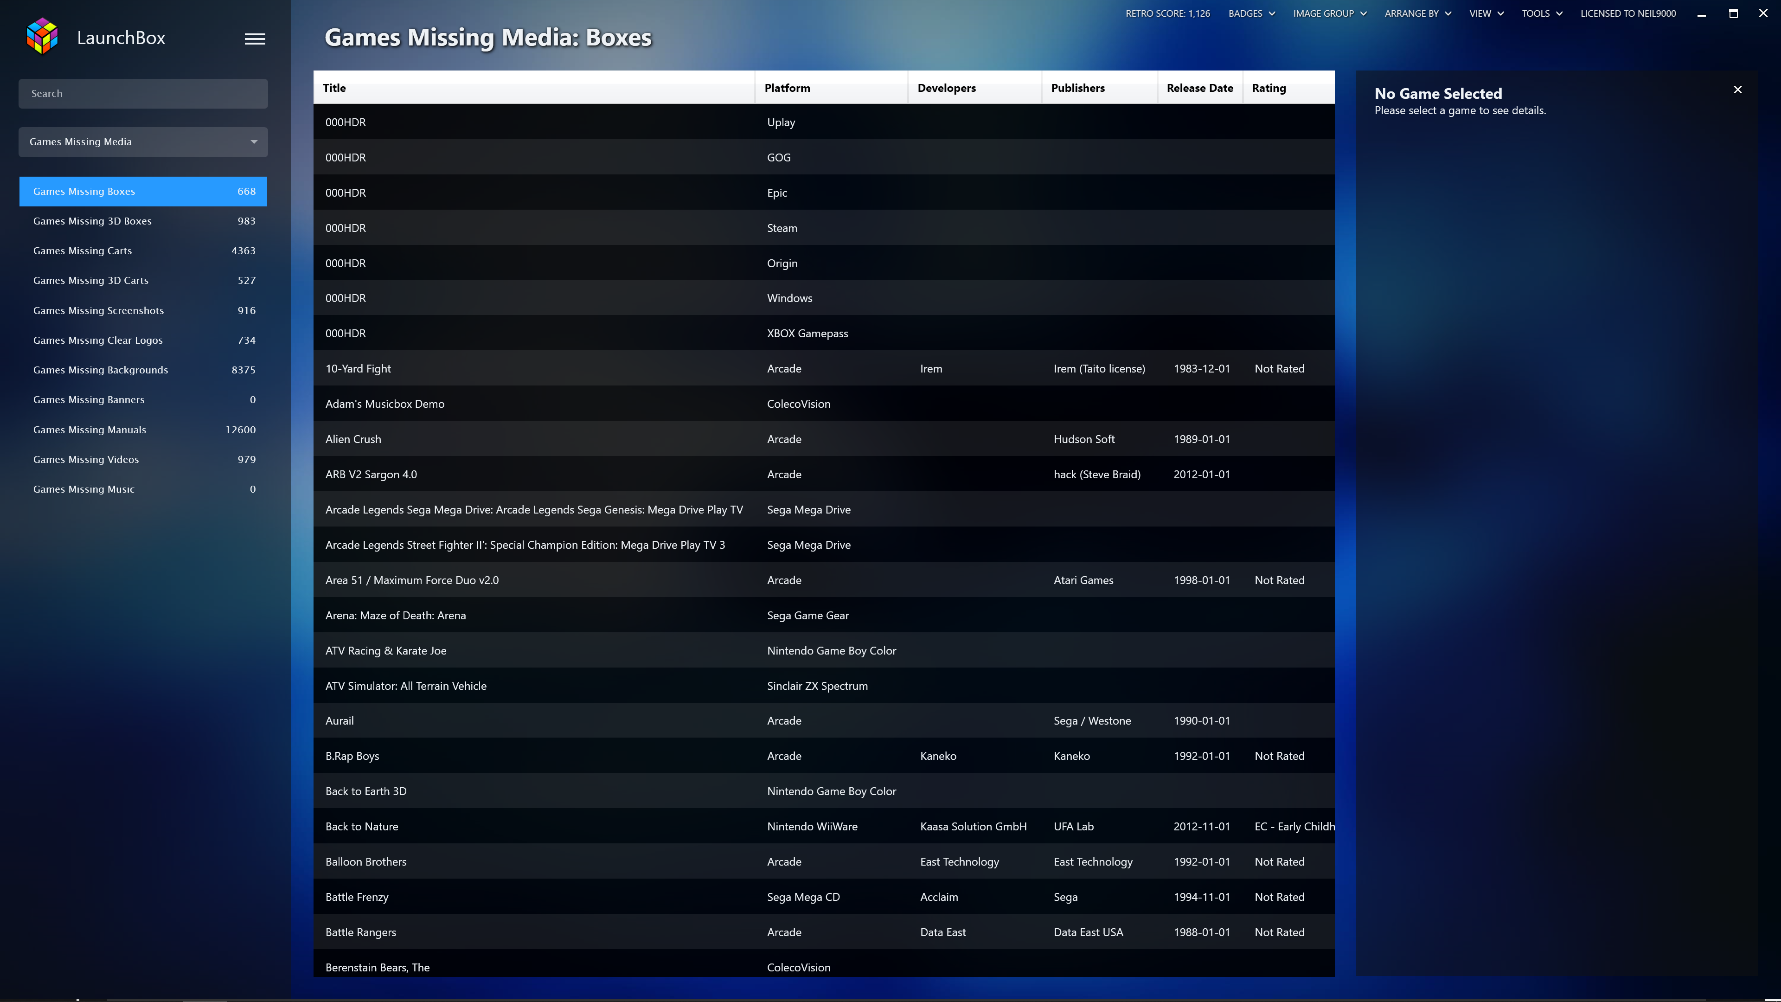This screenshot has height=1002, width=1781.
Task: Select the Balloon Brothers row
Action: pyautogui.click(x=823, y=861)
